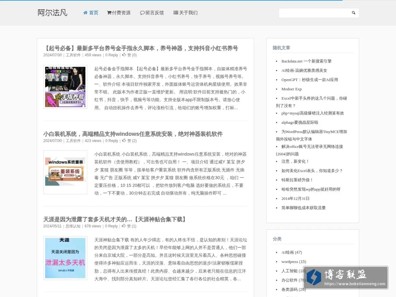
Task: Open the 留言反馈 menu item
Action: (x=152, y=13)
